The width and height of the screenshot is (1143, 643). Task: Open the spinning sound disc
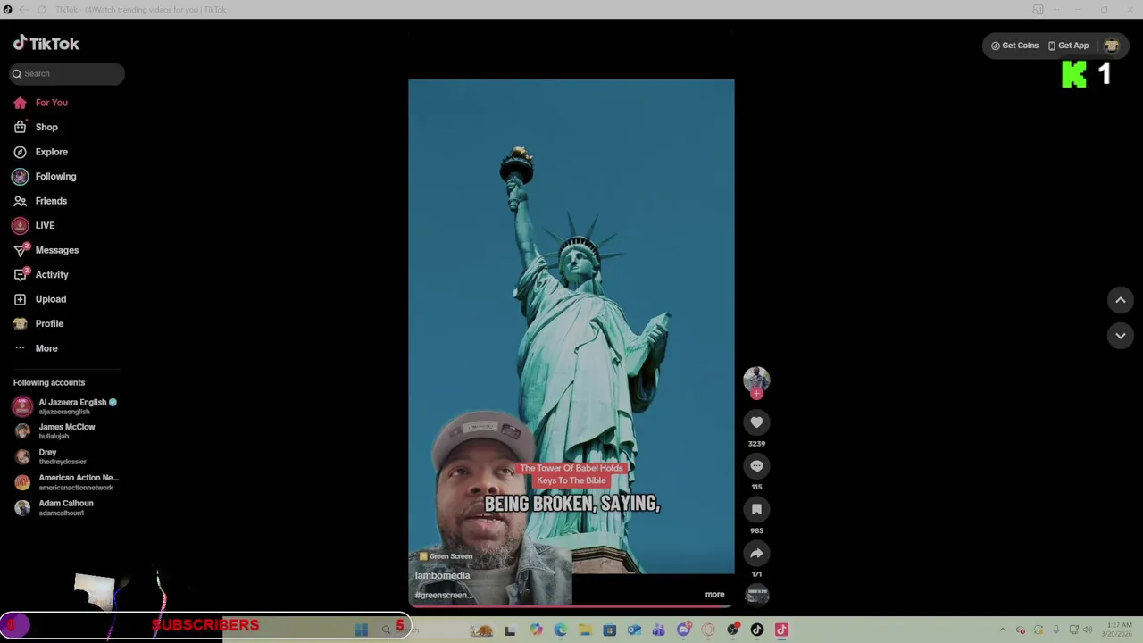pos(756,595)
